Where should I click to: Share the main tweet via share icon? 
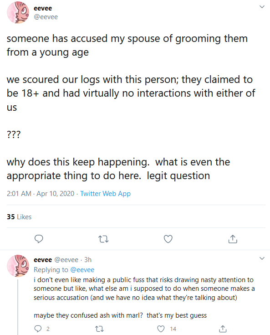pyautogui.click(x=233, y=239)
